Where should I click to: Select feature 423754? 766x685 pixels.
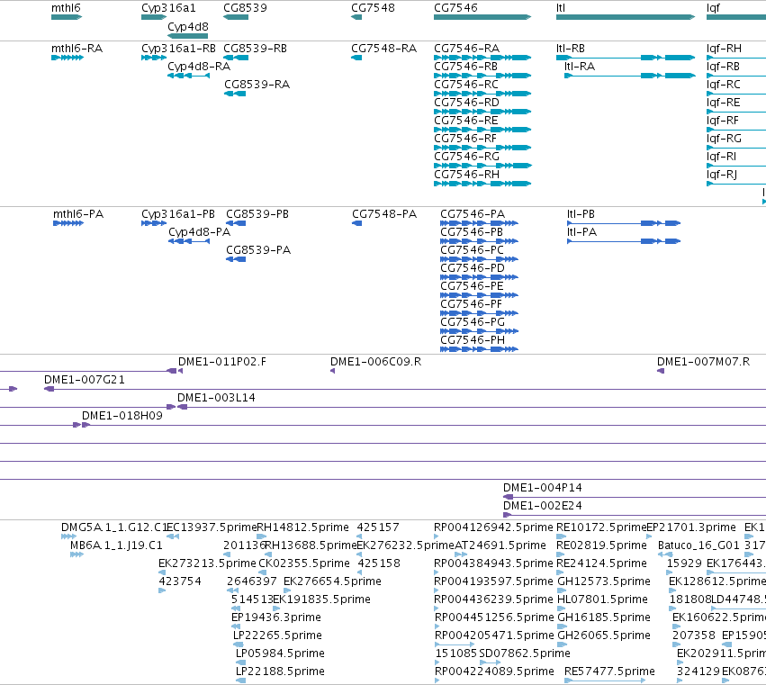point(162,590)
